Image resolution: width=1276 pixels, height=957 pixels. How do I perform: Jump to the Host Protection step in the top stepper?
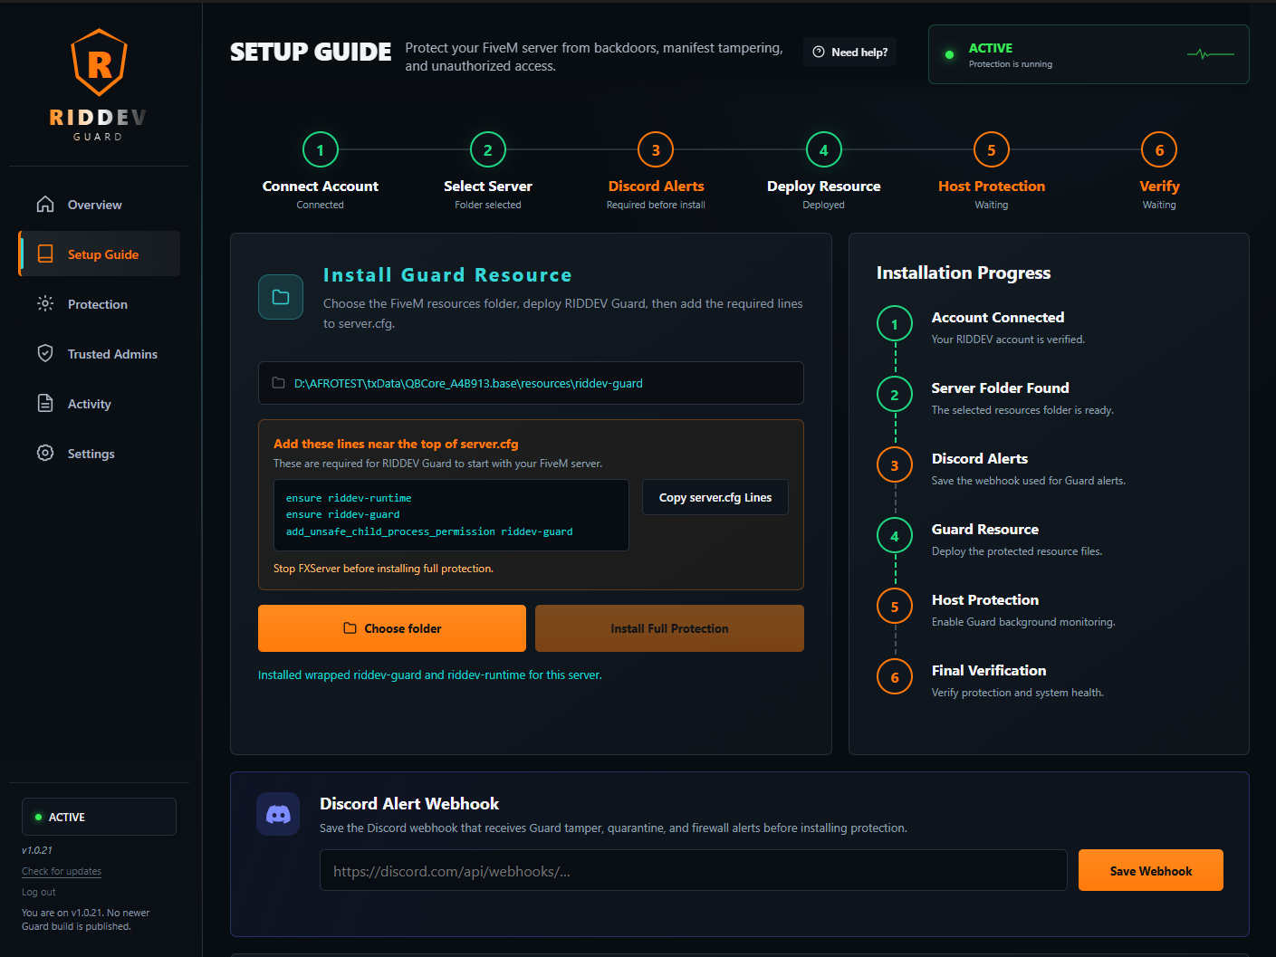[x=992, y=171]
